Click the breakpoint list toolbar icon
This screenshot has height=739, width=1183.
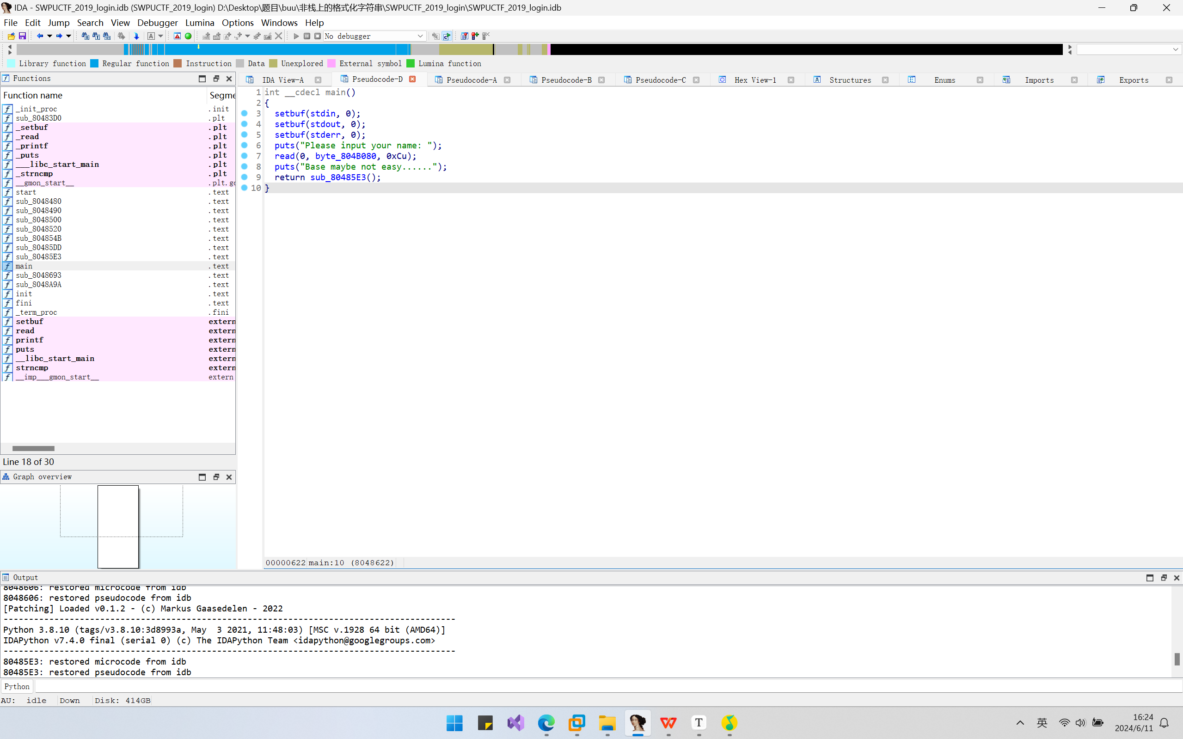point(465,36)
